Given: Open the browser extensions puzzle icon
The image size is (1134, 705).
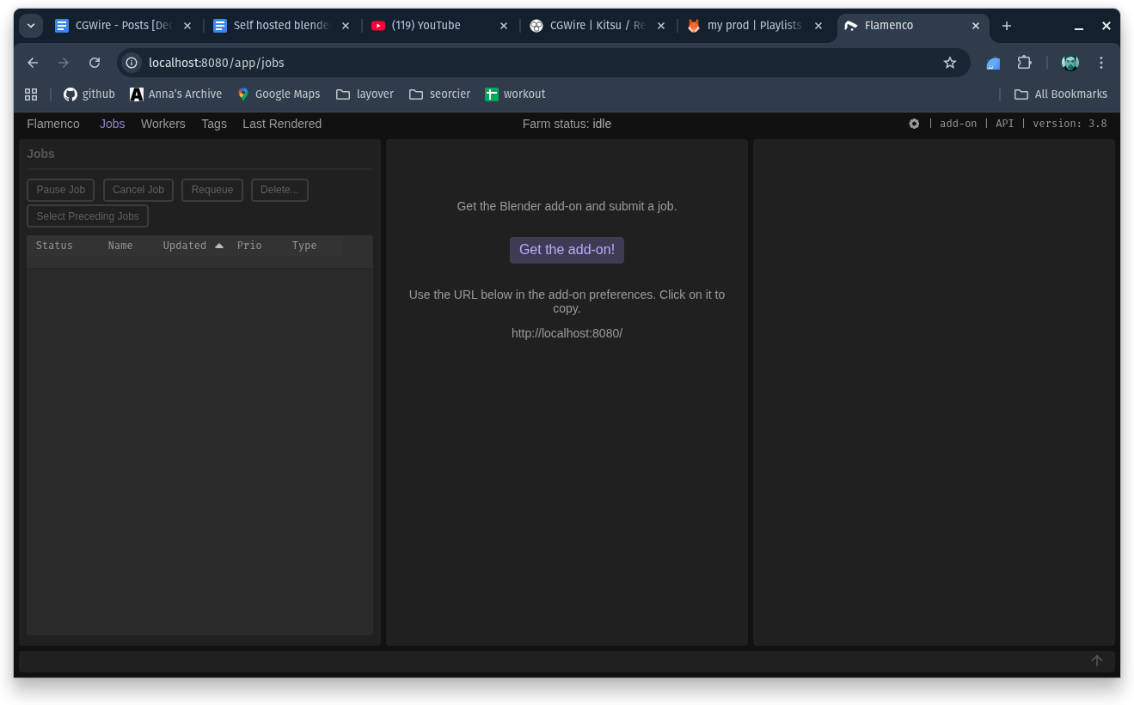Looking at the screenshot, I should click(x=1024, y=63).
